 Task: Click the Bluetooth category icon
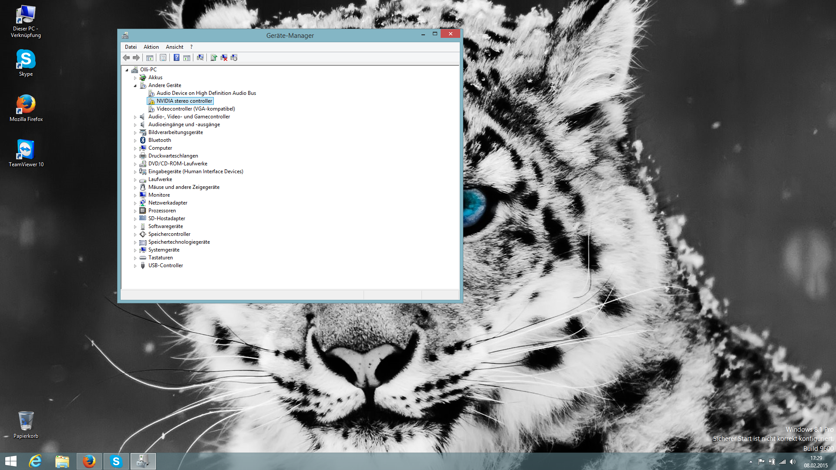click(143, 140)
